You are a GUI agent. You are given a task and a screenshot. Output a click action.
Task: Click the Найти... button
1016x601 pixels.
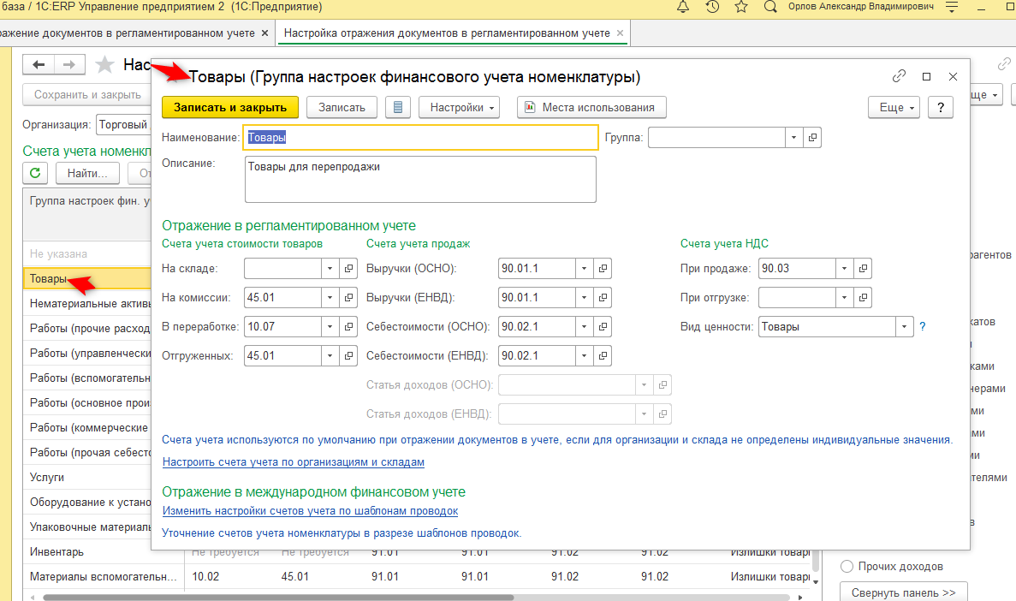click(87, 173)
